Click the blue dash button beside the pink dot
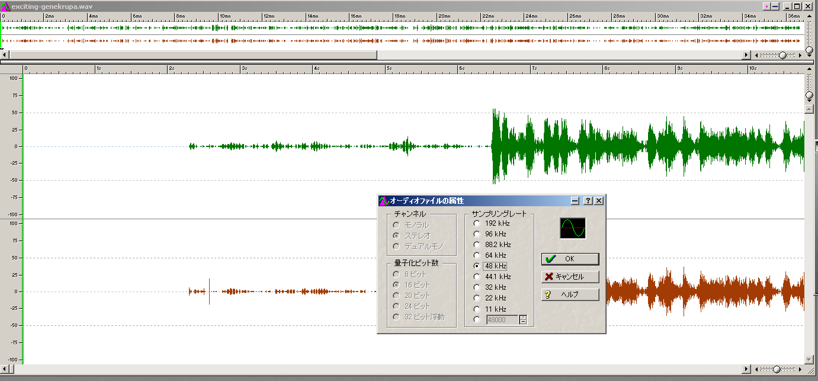The image size is (818, 381). click(775, 6)
